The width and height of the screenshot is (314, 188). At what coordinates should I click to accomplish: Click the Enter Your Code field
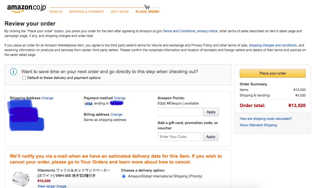click(179, 137)
